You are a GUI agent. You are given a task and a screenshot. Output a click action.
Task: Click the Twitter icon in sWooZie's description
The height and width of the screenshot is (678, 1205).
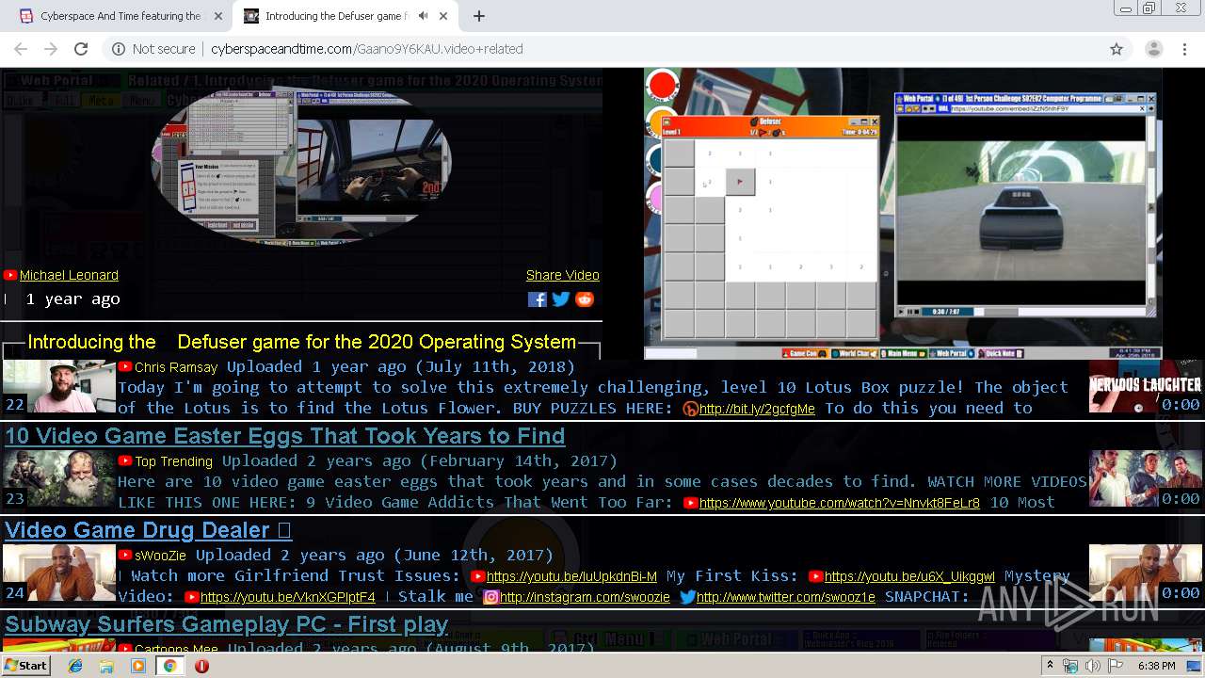coord(687,597)
